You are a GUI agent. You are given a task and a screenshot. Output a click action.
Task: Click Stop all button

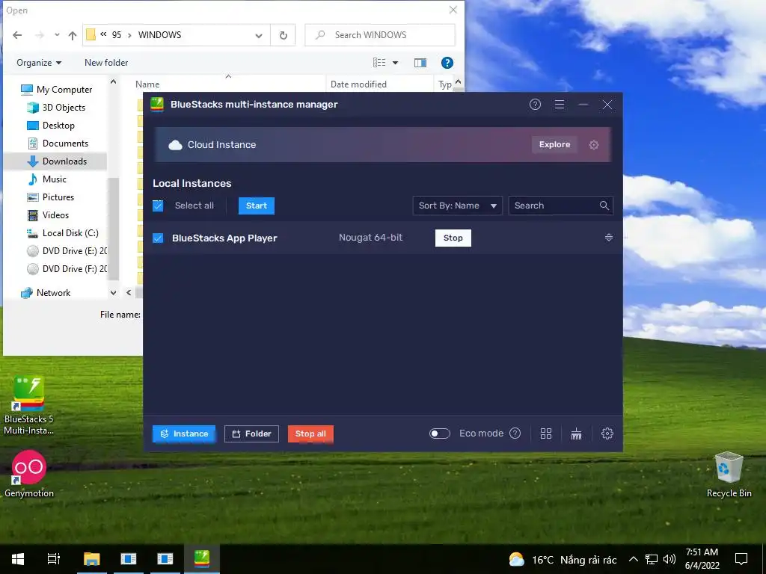click(x=310, y=433)
